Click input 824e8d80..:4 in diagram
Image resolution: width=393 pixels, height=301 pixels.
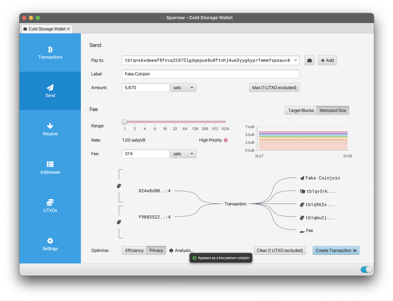(155, 191)
